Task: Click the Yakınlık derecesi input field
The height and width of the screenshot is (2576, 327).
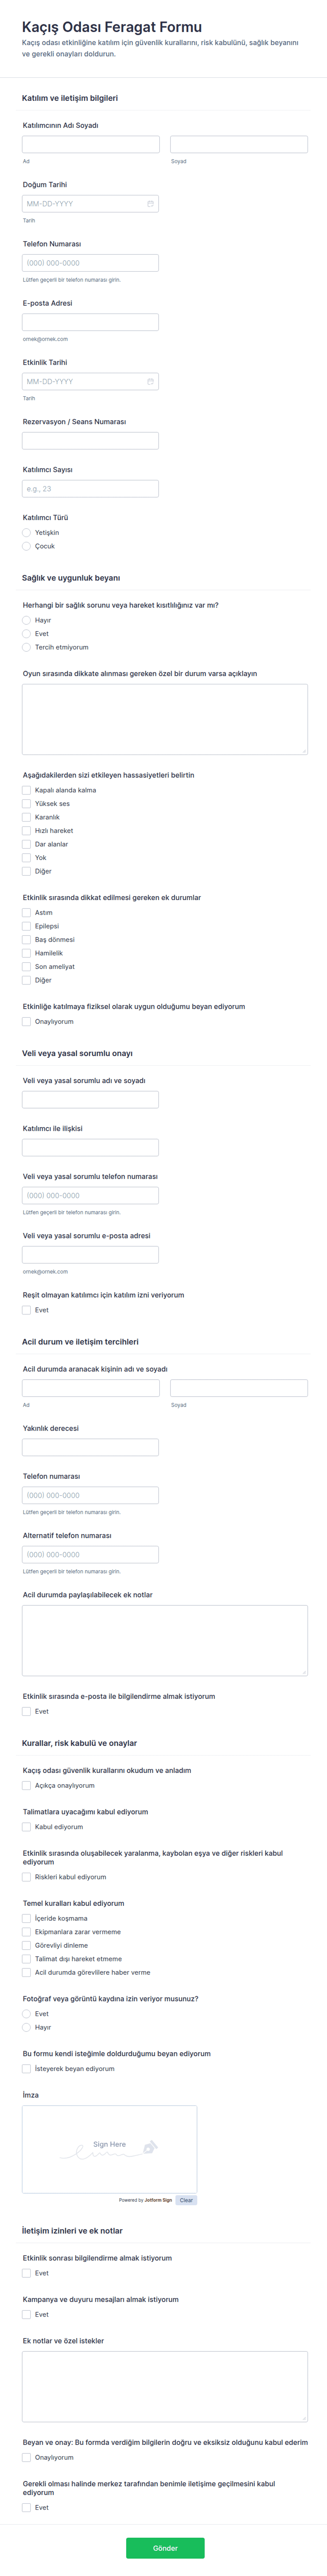Action: (90, 1447)
